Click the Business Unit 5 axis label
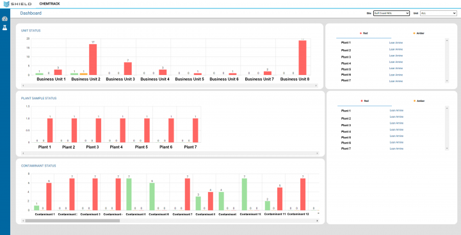 point(190,79)
